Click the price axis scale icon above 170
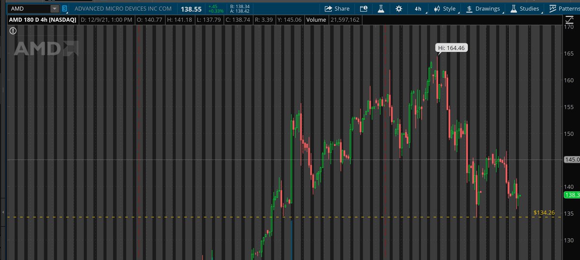The height and width of the screenshot is (260, 580). click(569, 20)
